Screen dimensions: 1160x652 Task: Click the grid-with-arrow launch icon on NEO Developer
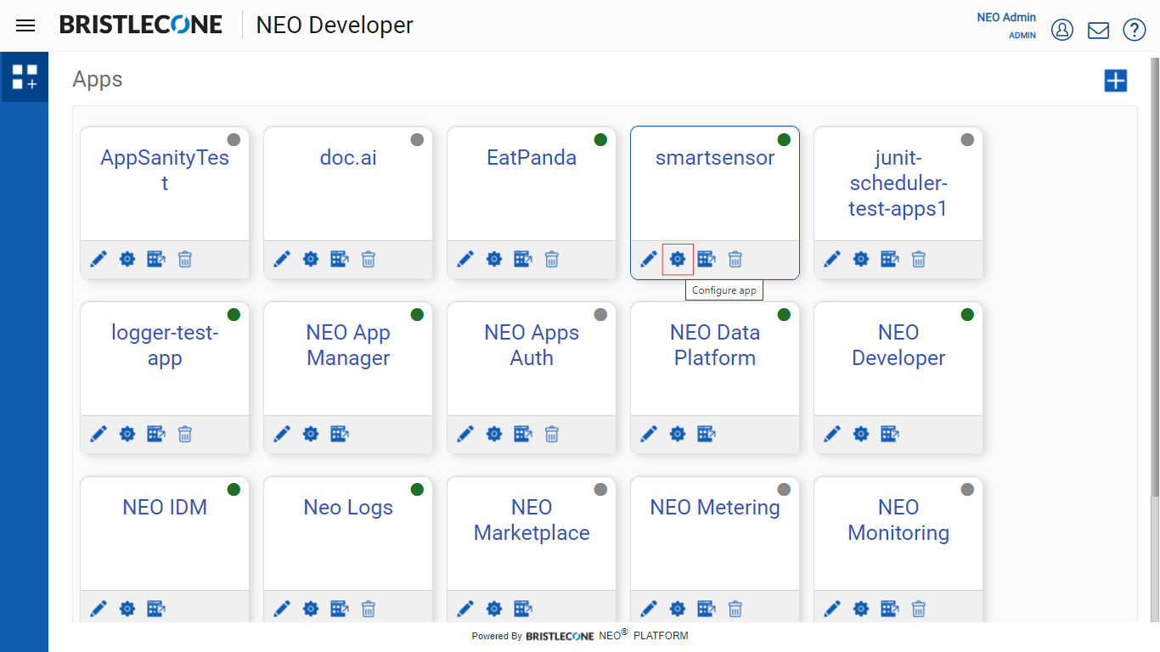[x=890, y=434]
